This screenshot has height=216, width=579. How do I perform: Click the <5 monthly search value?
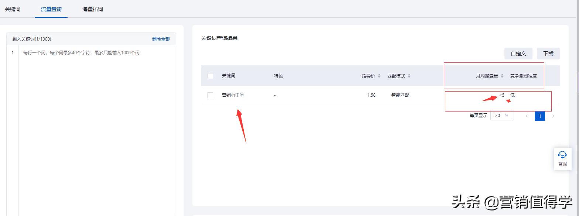502,95
